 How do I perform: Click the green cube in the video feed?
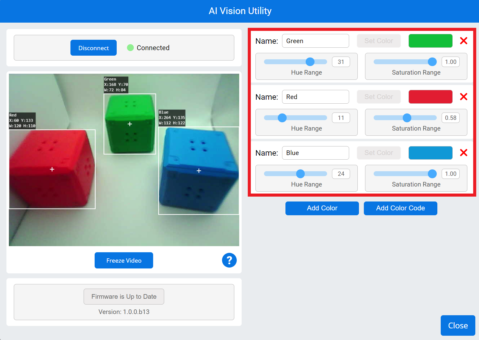coord(130,124)
